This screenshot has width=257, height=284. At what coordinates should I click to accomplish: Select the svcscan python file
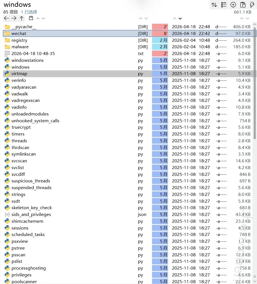tap(19, 161)
